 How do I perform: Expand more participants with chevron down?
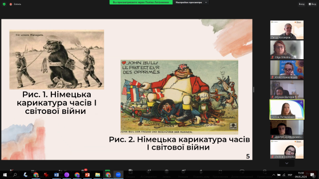(x=287, y=164)
